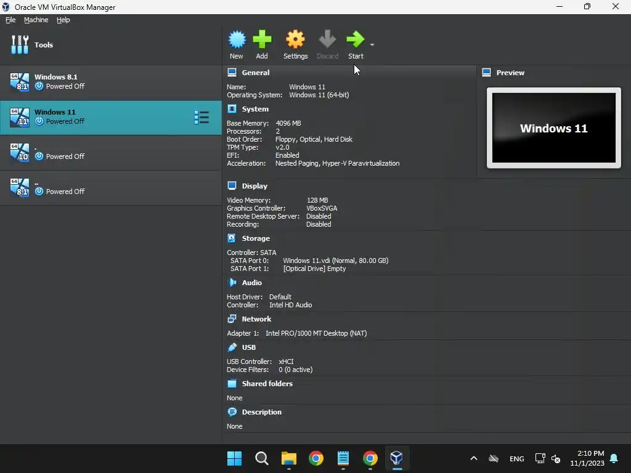The height and width of the screenshot is (473, 631).
Task: Click the grayed Discard arrow icon
Action: tap(327, 39)
